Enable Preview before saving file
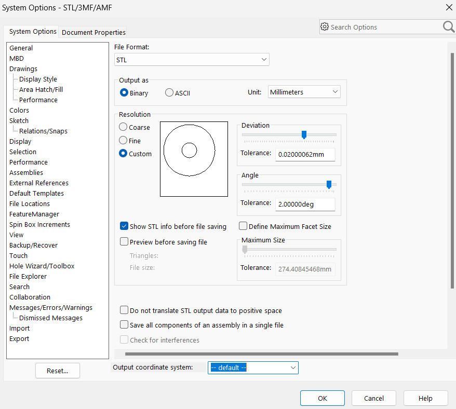This screenshot has height=409, width=456. (x=124, y=242)
